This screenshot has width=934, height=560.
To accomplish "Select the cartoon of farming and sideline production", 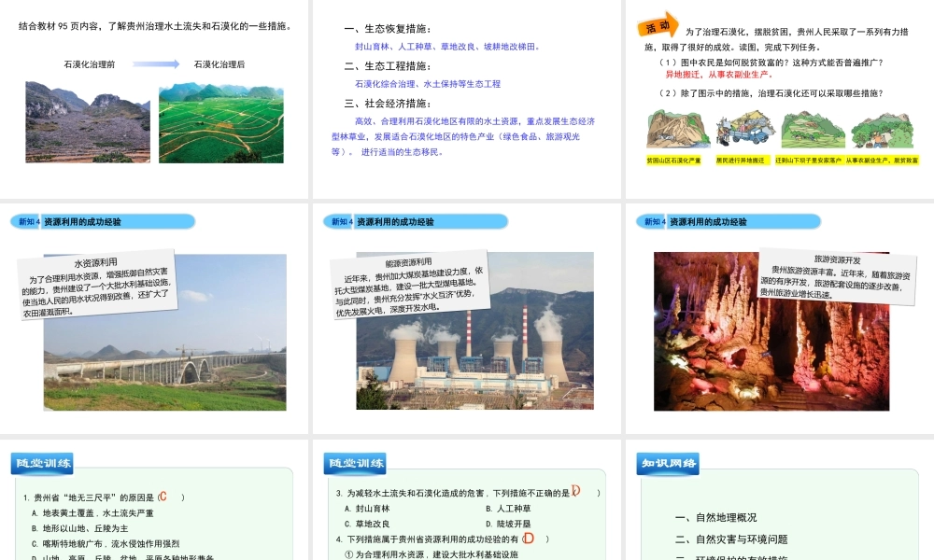I will [882, 129].
